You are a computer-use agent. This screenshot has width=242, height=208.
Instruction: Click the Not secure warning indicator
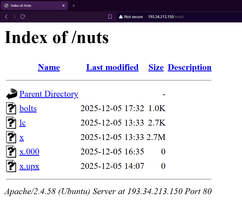[x=131, y=17]
